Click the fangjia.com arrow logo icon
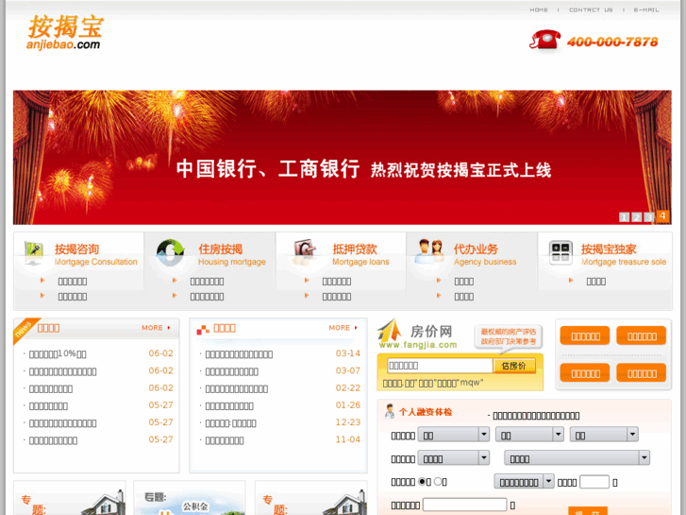This screenshot has height=515, width=686. [390, 332]
